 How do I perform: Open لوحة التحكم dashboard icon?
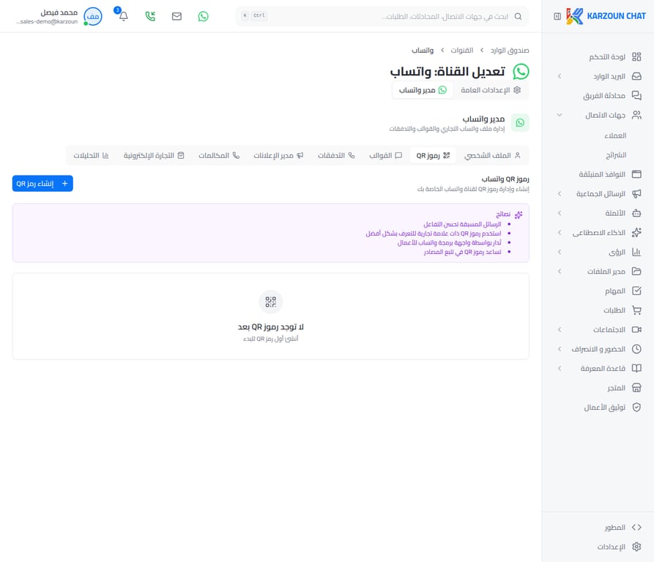(636, 56)
